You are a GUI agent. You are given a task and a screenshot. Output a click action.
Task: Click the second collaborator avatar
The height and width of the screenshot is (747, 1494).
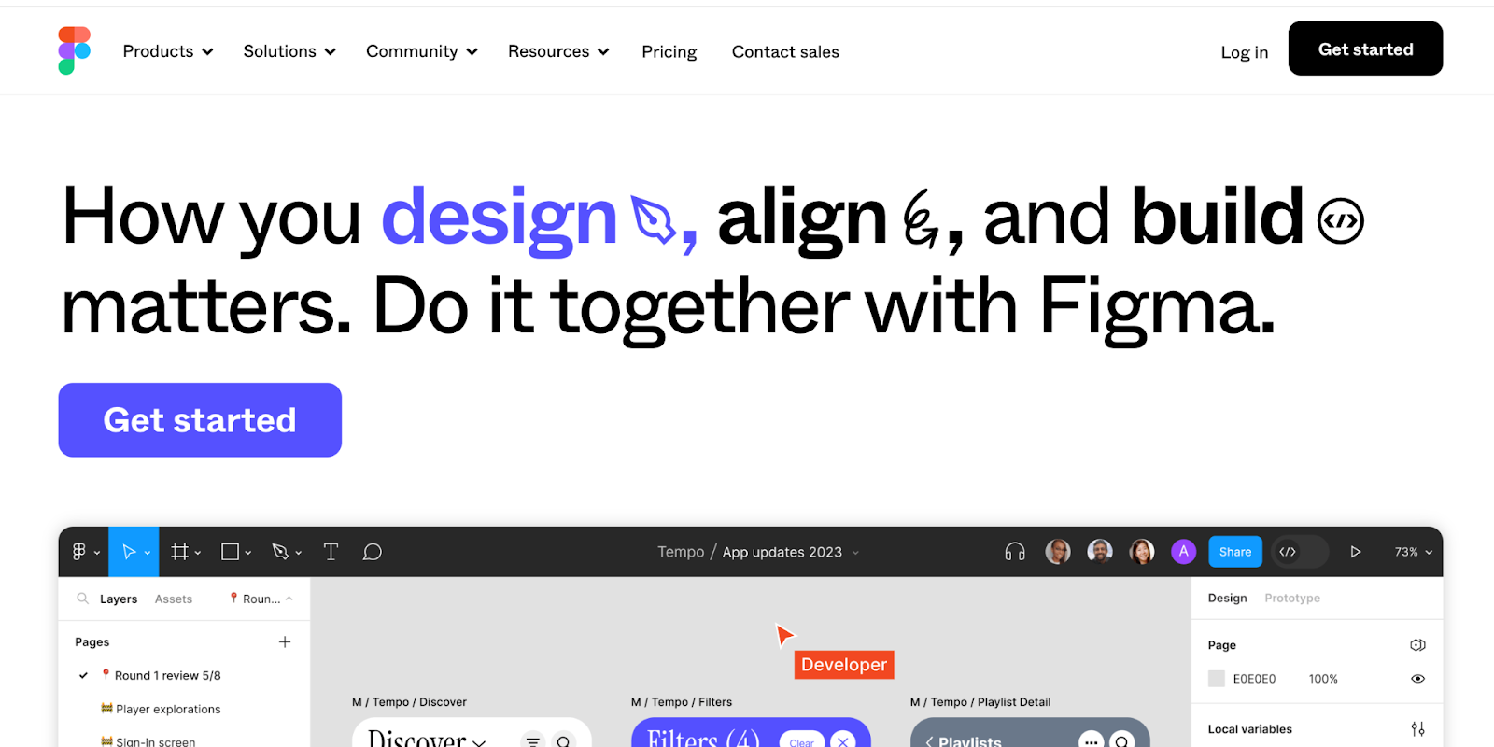tap(1100, 551)
